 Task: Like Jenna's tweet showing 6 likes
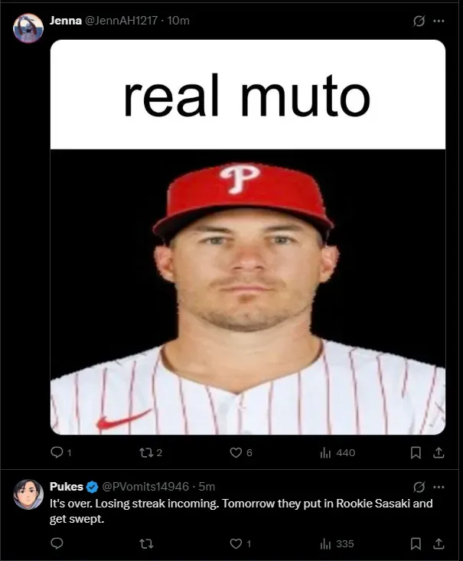[x=236, y=452]
